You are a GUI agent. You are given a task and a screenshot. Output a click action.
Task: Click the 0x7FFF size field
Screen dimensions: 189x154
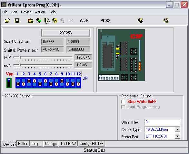(x=52, y=42)
